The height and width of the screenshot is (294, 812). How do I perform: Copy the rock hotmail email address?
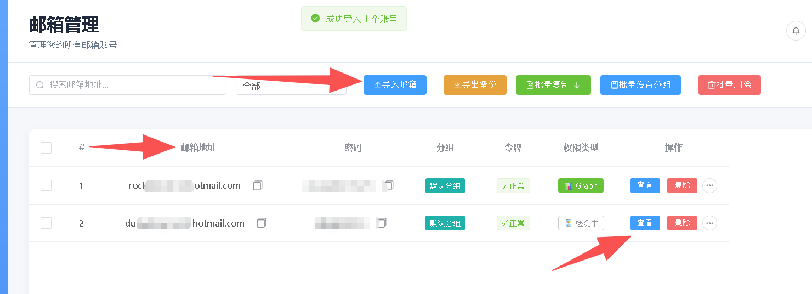pos(258,186)
